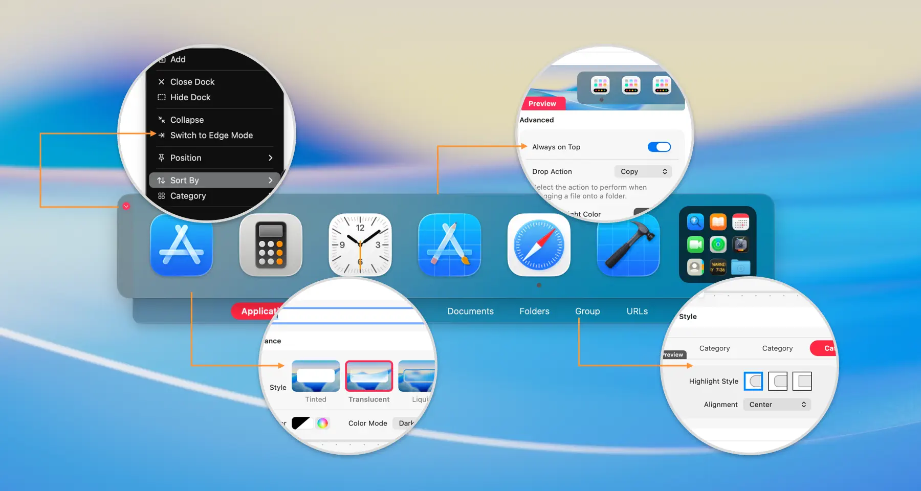Open the Folders tab
Screen dimensions: 921x491
[x=534, y=311]
